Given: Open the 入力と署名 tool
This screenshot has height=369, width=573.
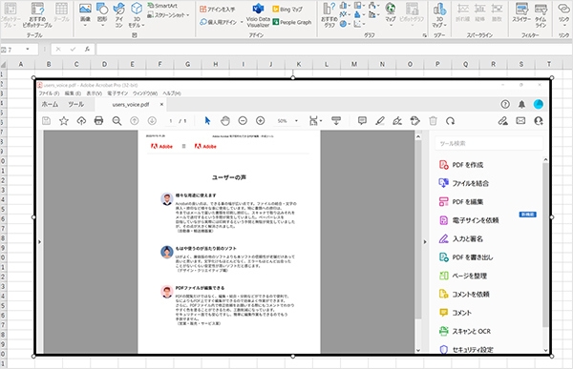Looking at the screenshot, I should click(x=461, y=239).
